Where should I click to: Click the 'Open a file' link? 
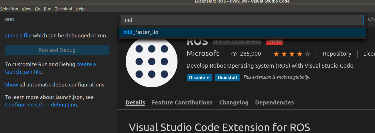pos(18,36)
